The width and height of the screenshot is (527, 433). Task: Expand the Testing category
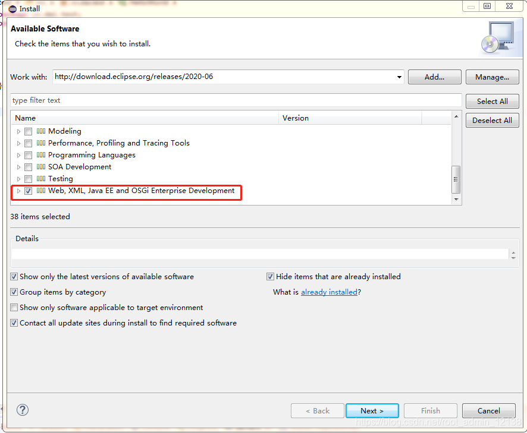click(19, 179)
